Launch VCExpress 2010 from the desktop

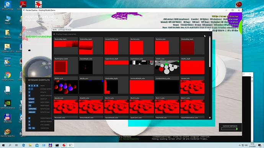point(7,48)
